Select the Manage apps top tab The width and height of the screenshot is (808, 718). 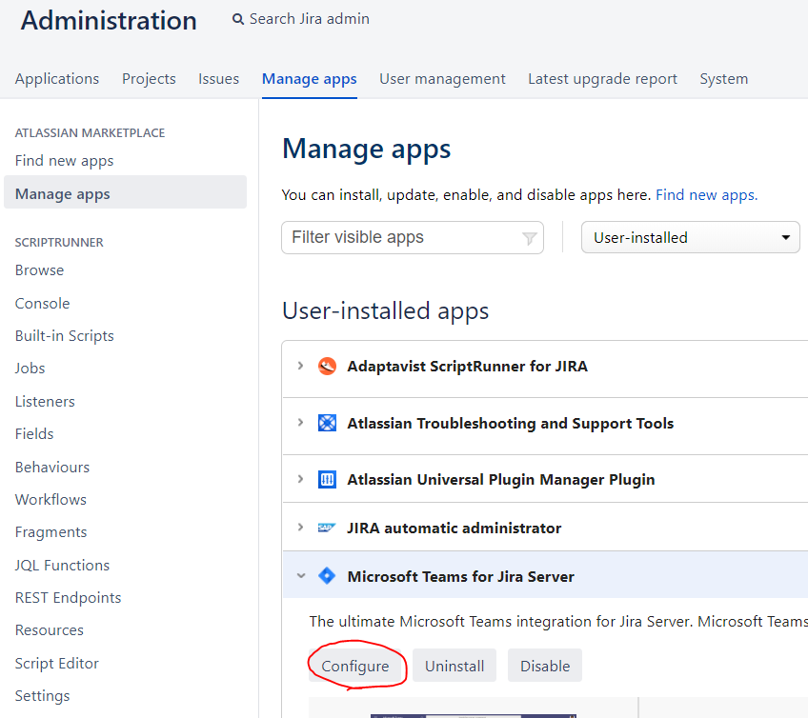309,79
